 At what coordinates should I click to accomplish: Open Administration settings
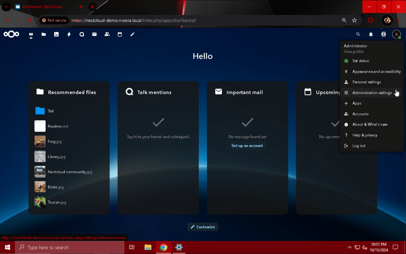pyautogui.click(x=372, y=92)
